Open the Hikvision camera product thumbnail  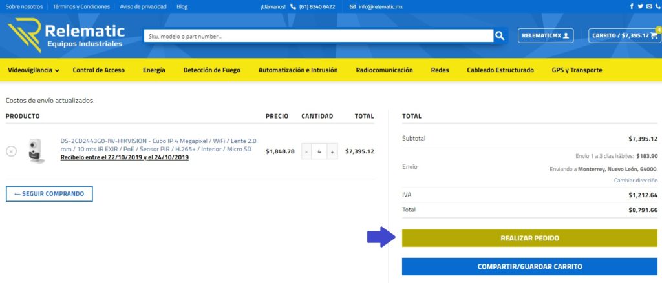tap(35, 151)
